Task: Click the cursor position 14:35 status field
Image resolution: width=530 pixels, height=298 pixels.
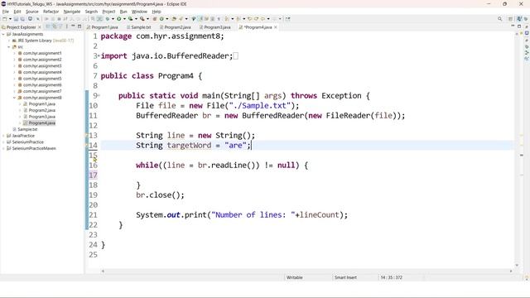Action: (x=391, y=277)
